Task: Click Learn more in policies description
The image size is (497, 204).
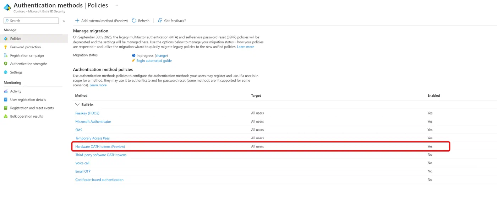Action: 98,85
